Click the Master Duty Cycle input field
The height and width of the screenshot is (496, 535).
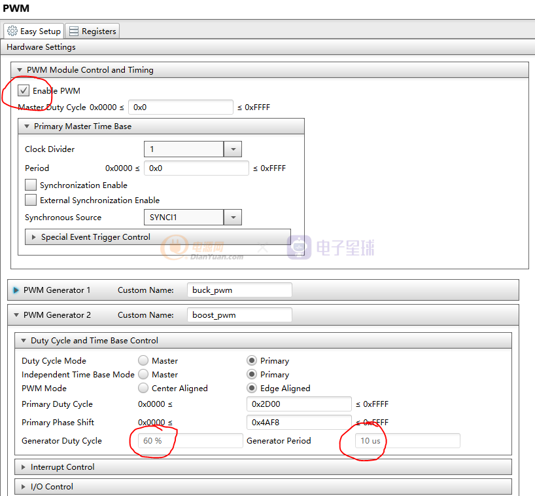pos(181,107)
